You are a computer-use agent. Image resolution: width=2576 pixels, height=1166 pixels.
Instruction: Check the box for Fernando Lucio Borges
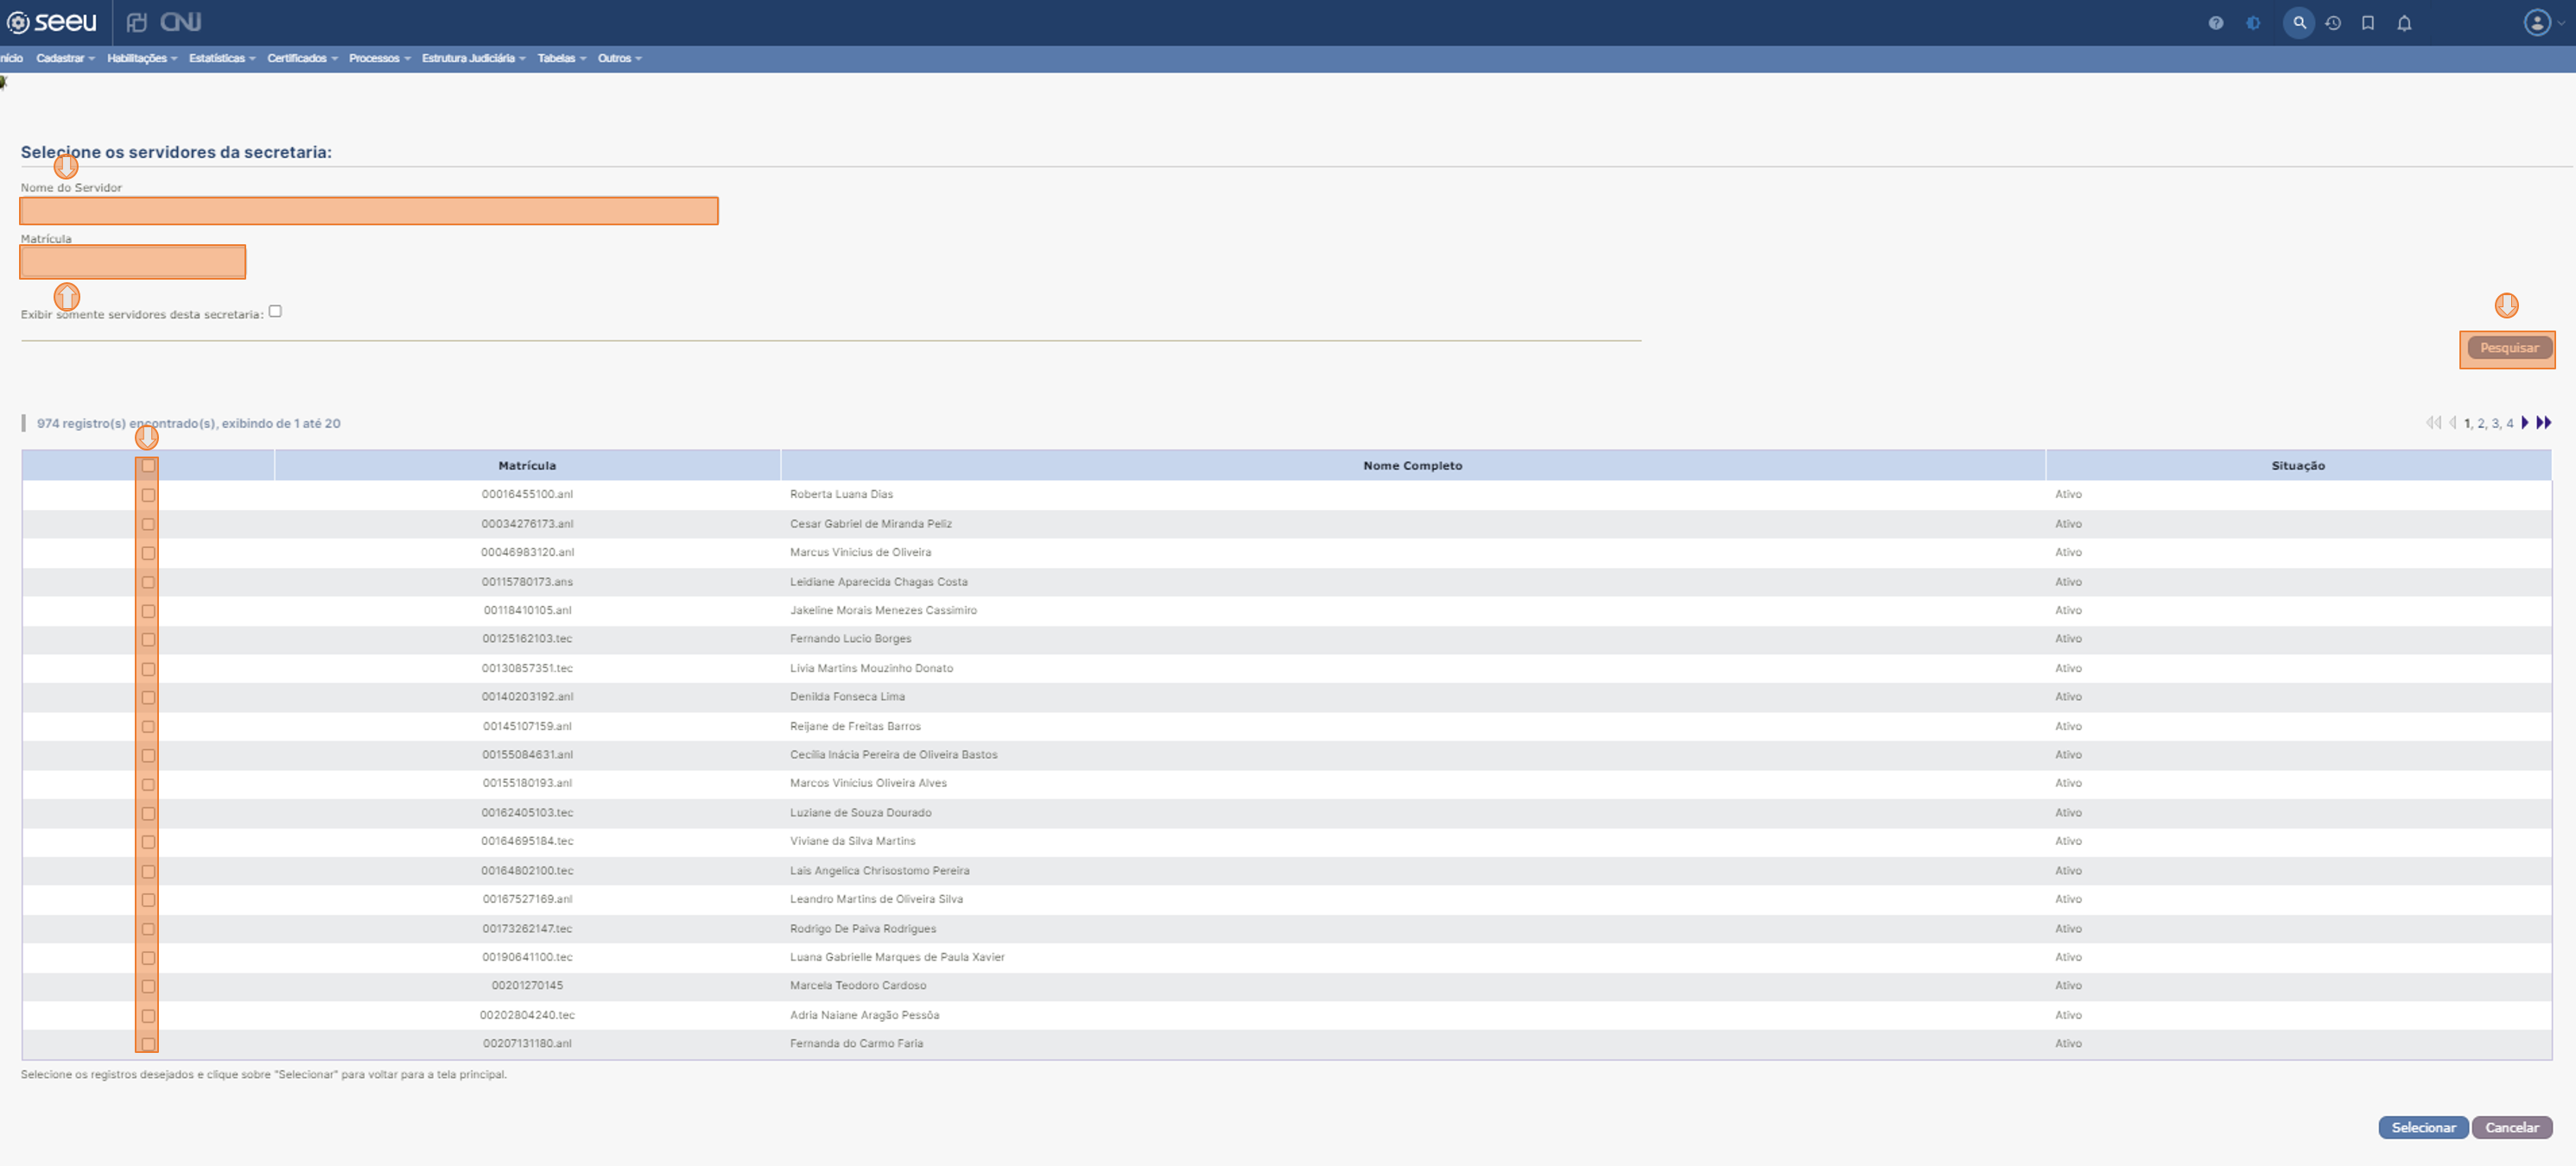click(x=148, y=640)
